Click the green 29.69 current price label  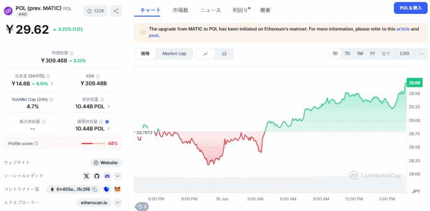tap(414, 83)
